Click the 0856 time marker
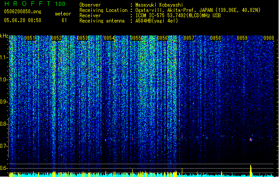279x177 pixels. (162, 38)
